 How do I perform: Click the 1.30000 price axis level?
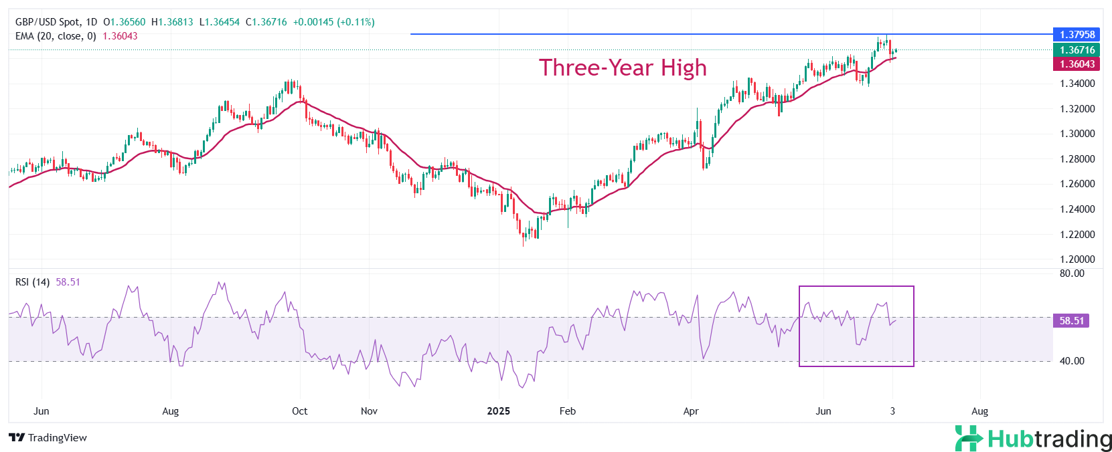1077,134
